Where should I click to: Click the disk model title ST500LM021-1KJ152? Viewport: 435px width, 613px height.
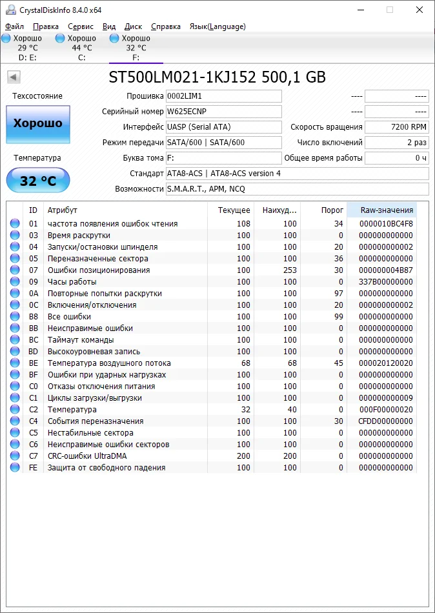(x=182, y=77)
